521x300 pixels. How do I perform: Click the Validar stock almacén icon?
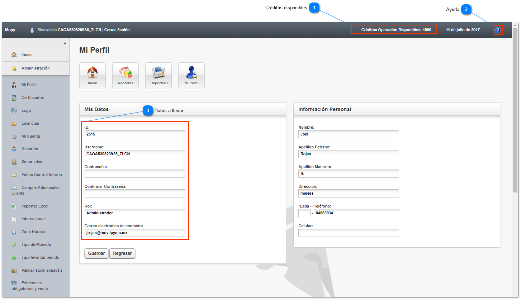click(14, 271)
